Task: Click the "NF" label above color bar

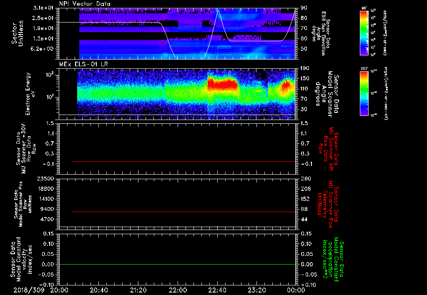Action: tap(364, 8)
